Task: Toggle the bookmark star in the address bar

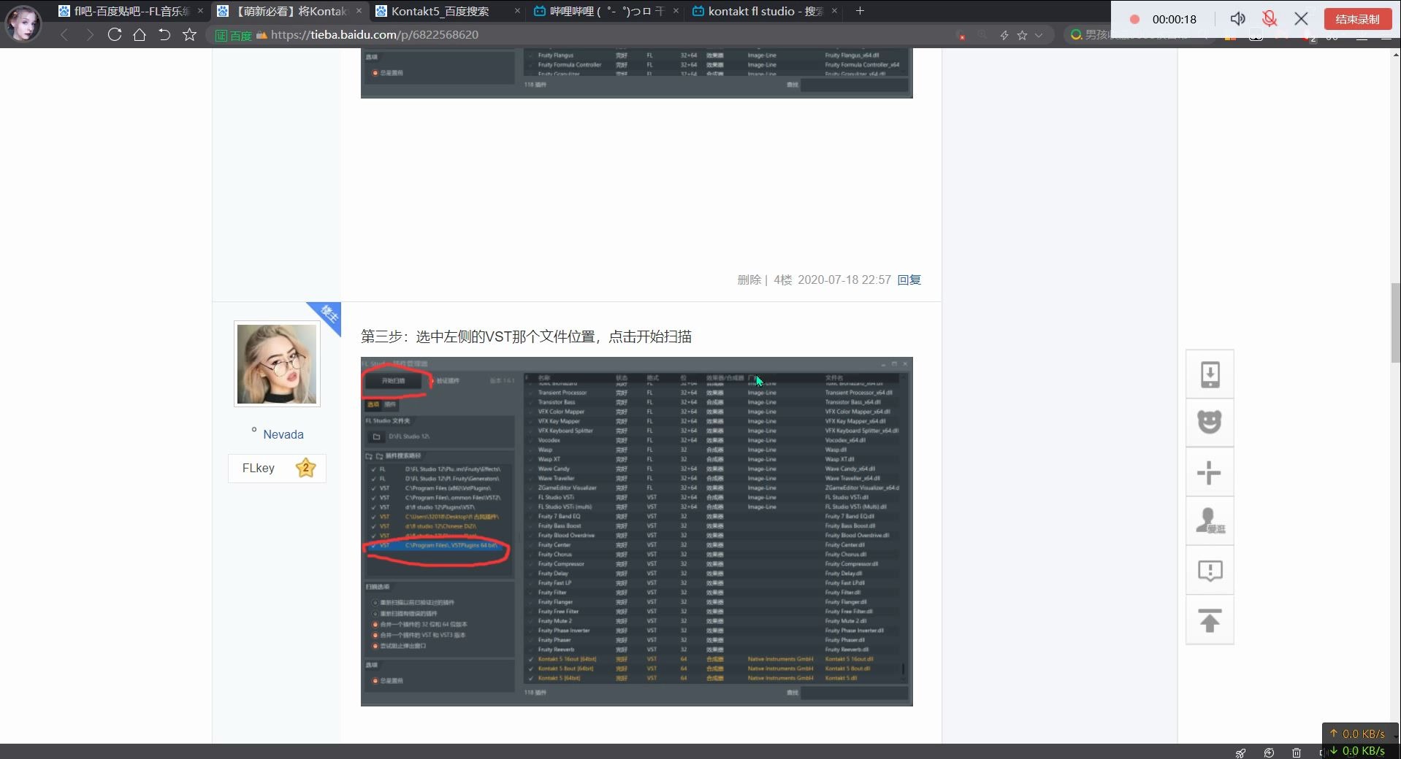Action: click(1020, 34)
